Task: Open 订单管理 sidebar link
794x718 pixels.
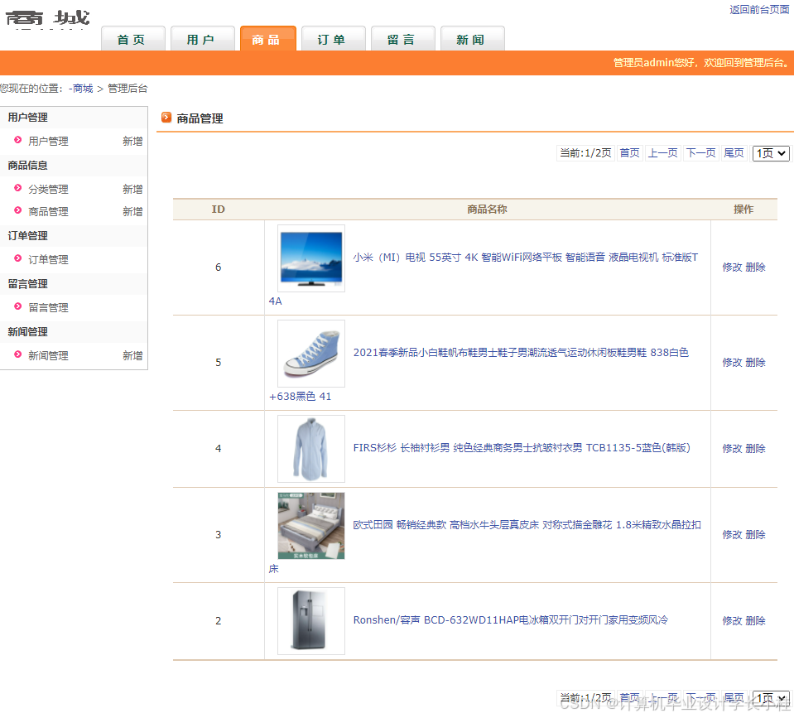Action: (x=48, y=260)
